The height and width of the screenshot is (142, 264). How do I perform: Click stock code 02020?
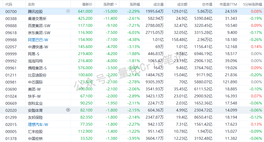pos(11,110)
